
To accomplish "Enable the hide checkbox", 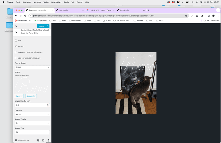I will (16, 41).
